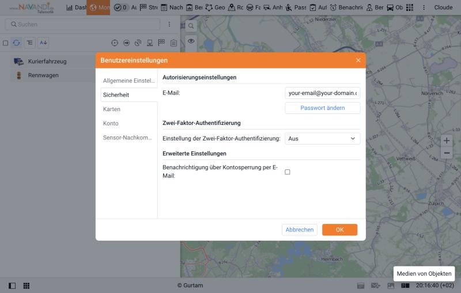The width and height of the screenshot is (461, 293).
Task: Open the Cloude user menu
Action: pyautogui.click(x=443, y=7)
